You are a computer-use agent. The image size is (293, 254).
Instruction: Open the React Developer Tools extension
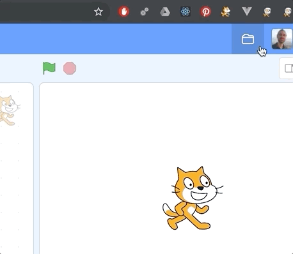(186, 11)
